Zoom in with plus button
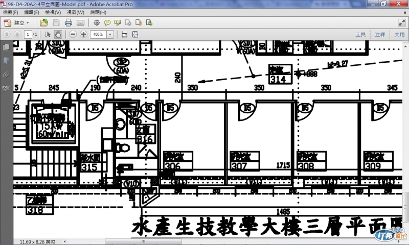Image resolution: width=409 pixels, height=245 pixels. tap(83, 34)
